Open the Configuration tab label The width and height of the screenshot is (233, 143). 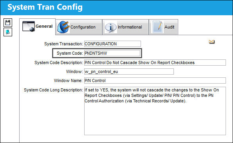[83, 27]
